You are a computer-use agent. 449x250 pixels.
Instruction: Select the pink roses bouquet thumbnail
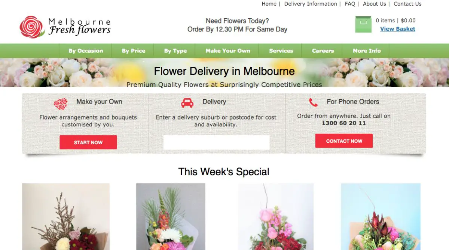(x=276, y=216)
